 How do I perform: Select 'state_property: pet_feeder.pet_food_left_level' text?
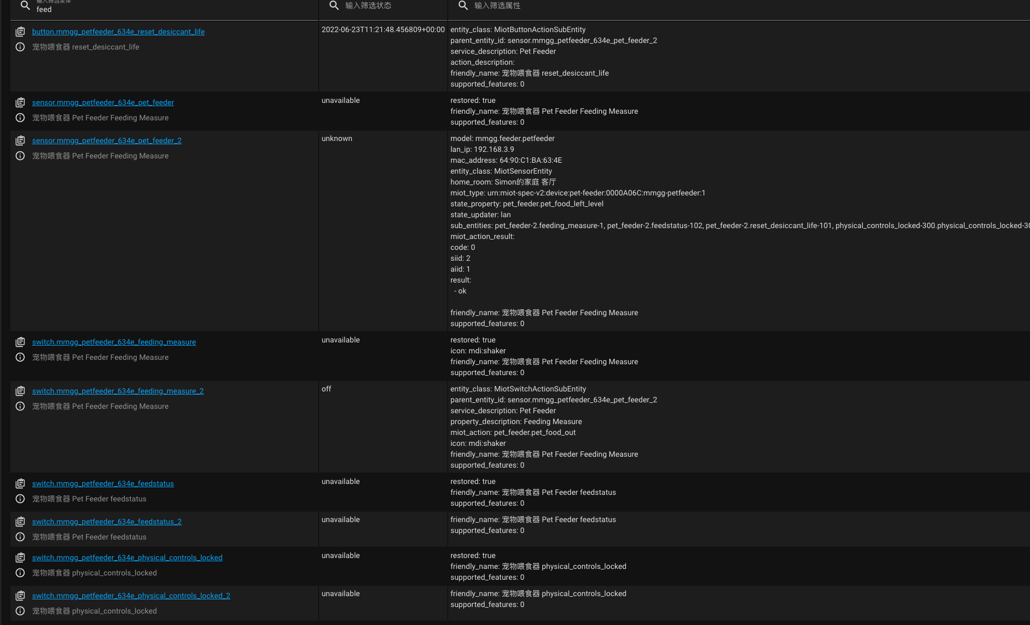[x=527, y=204]
